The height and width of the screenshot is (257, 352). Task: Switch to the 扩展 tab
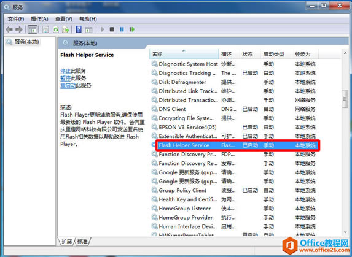(66, 242)
